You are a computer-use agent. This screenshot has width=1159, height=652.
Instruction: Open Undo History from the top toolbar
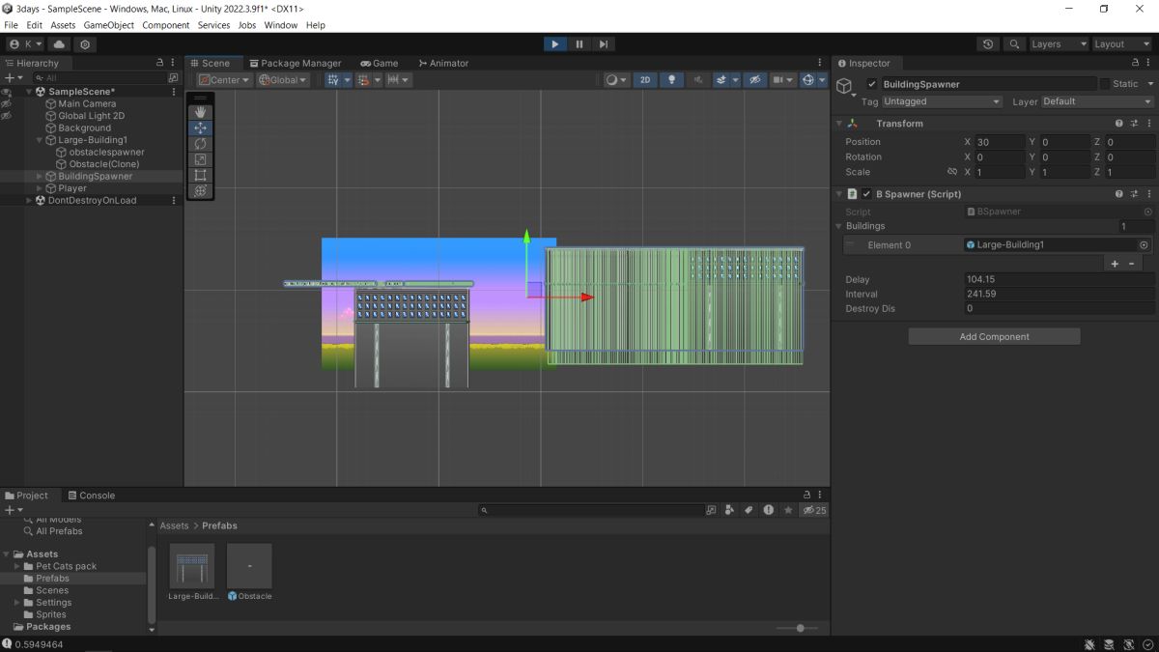[988, 44]
